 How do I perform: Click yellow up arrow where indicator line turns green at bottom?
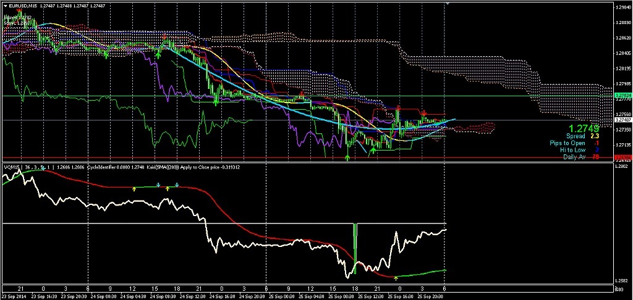click(396, 278)
